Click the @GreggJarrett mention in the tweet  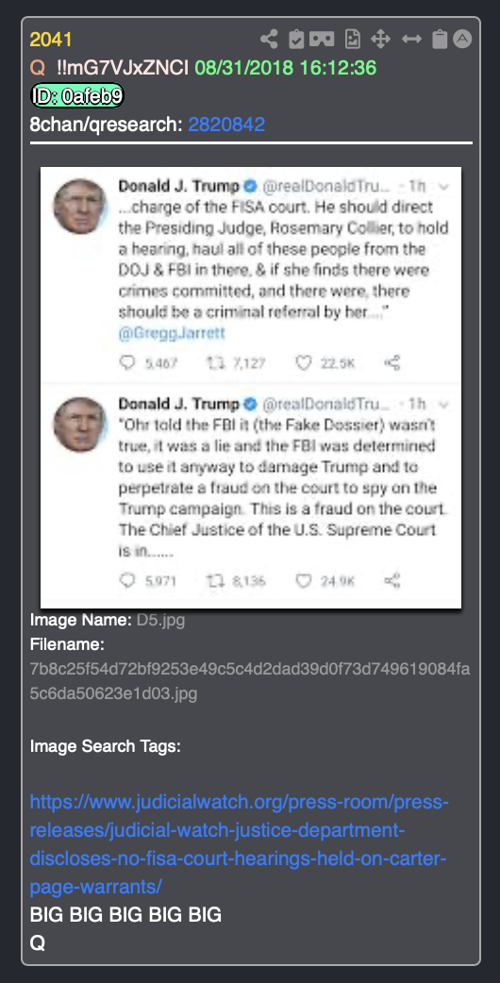[x=171, y=334]
